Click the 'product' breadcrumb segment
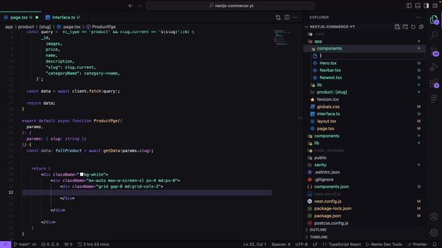442x248 pixels. [x=26, y=27]
